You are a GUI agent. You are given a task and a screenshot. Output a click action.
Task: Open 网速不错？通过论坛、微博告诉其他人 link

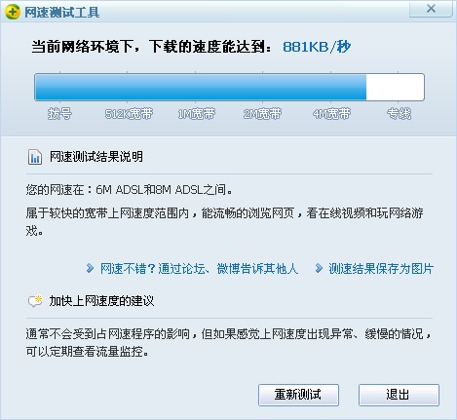pyautogui.click(x=199, y=269)
